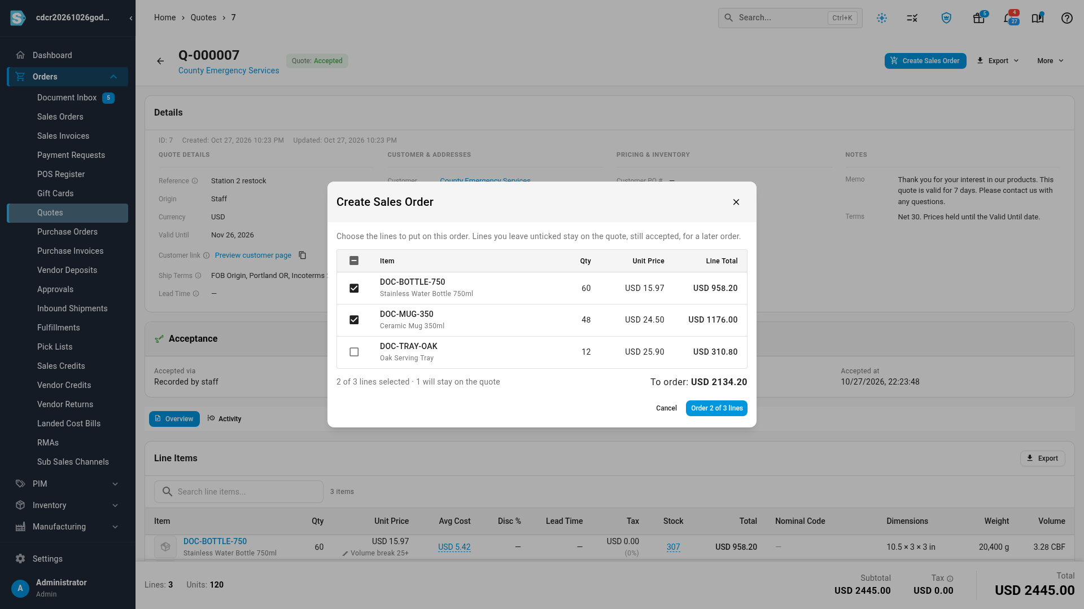This screenshot has height=609, width=1084.
Task: Click the info icon beside Ship Terms
Action: click(198, 276)
